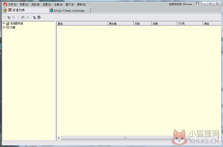Expand the 光盘 tree node
Image resolution: width=223 pixels, height=147 pixels.
(4, 27)
